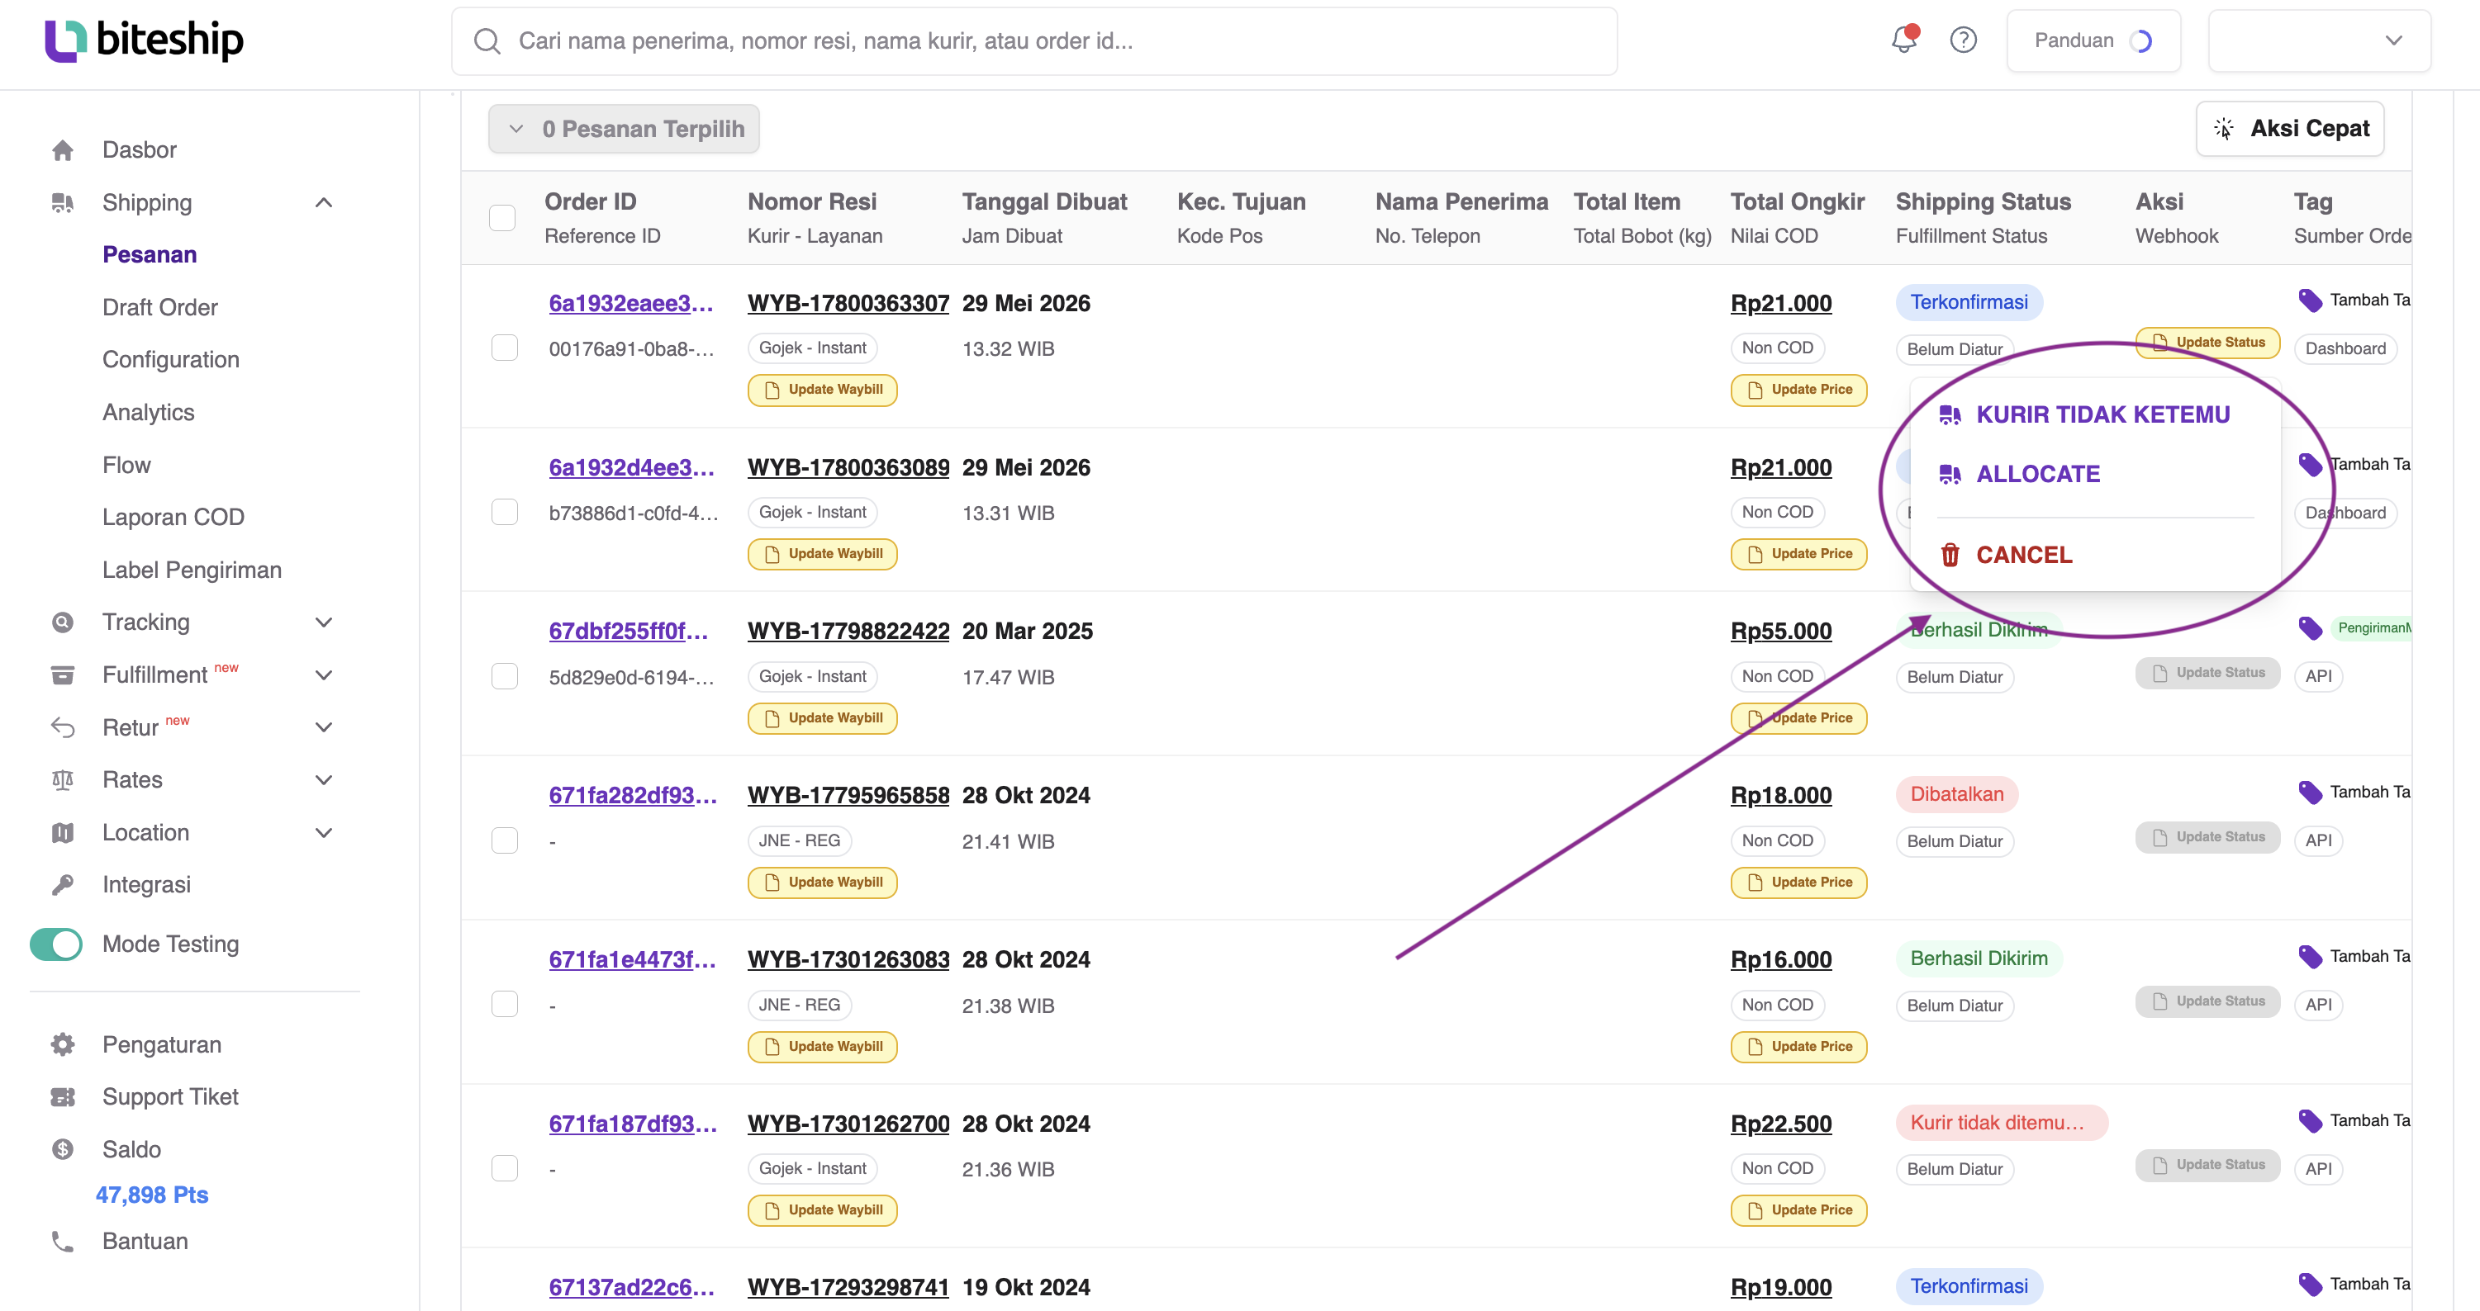Click the tag icon for order WYB-17798822422
This screenshot has height=1311, width=2480.
[x=2311, y=628]
